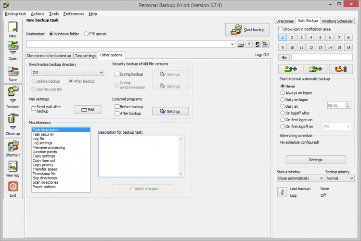Expand Clean up options arrow below icon
Image resolution: width=361 pixels, height=241 pixels.
[13, 128]
